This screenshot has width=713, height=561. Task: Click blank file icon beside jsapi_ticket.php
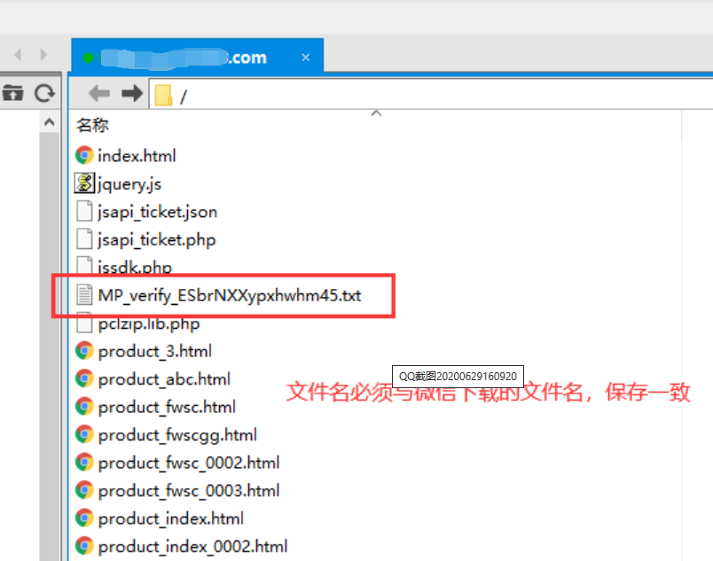[x=84, y=239]
